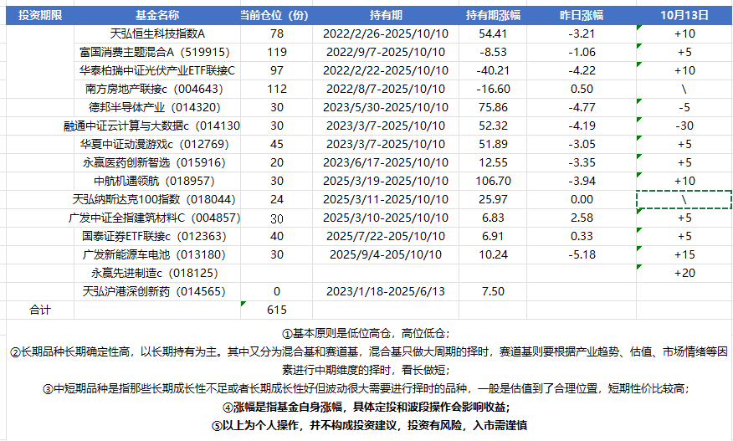Screen dimensions: 733x441
Task: Select the 持有期涨幅 header cell
Action: pyautogui.click(x=493, y=15)
